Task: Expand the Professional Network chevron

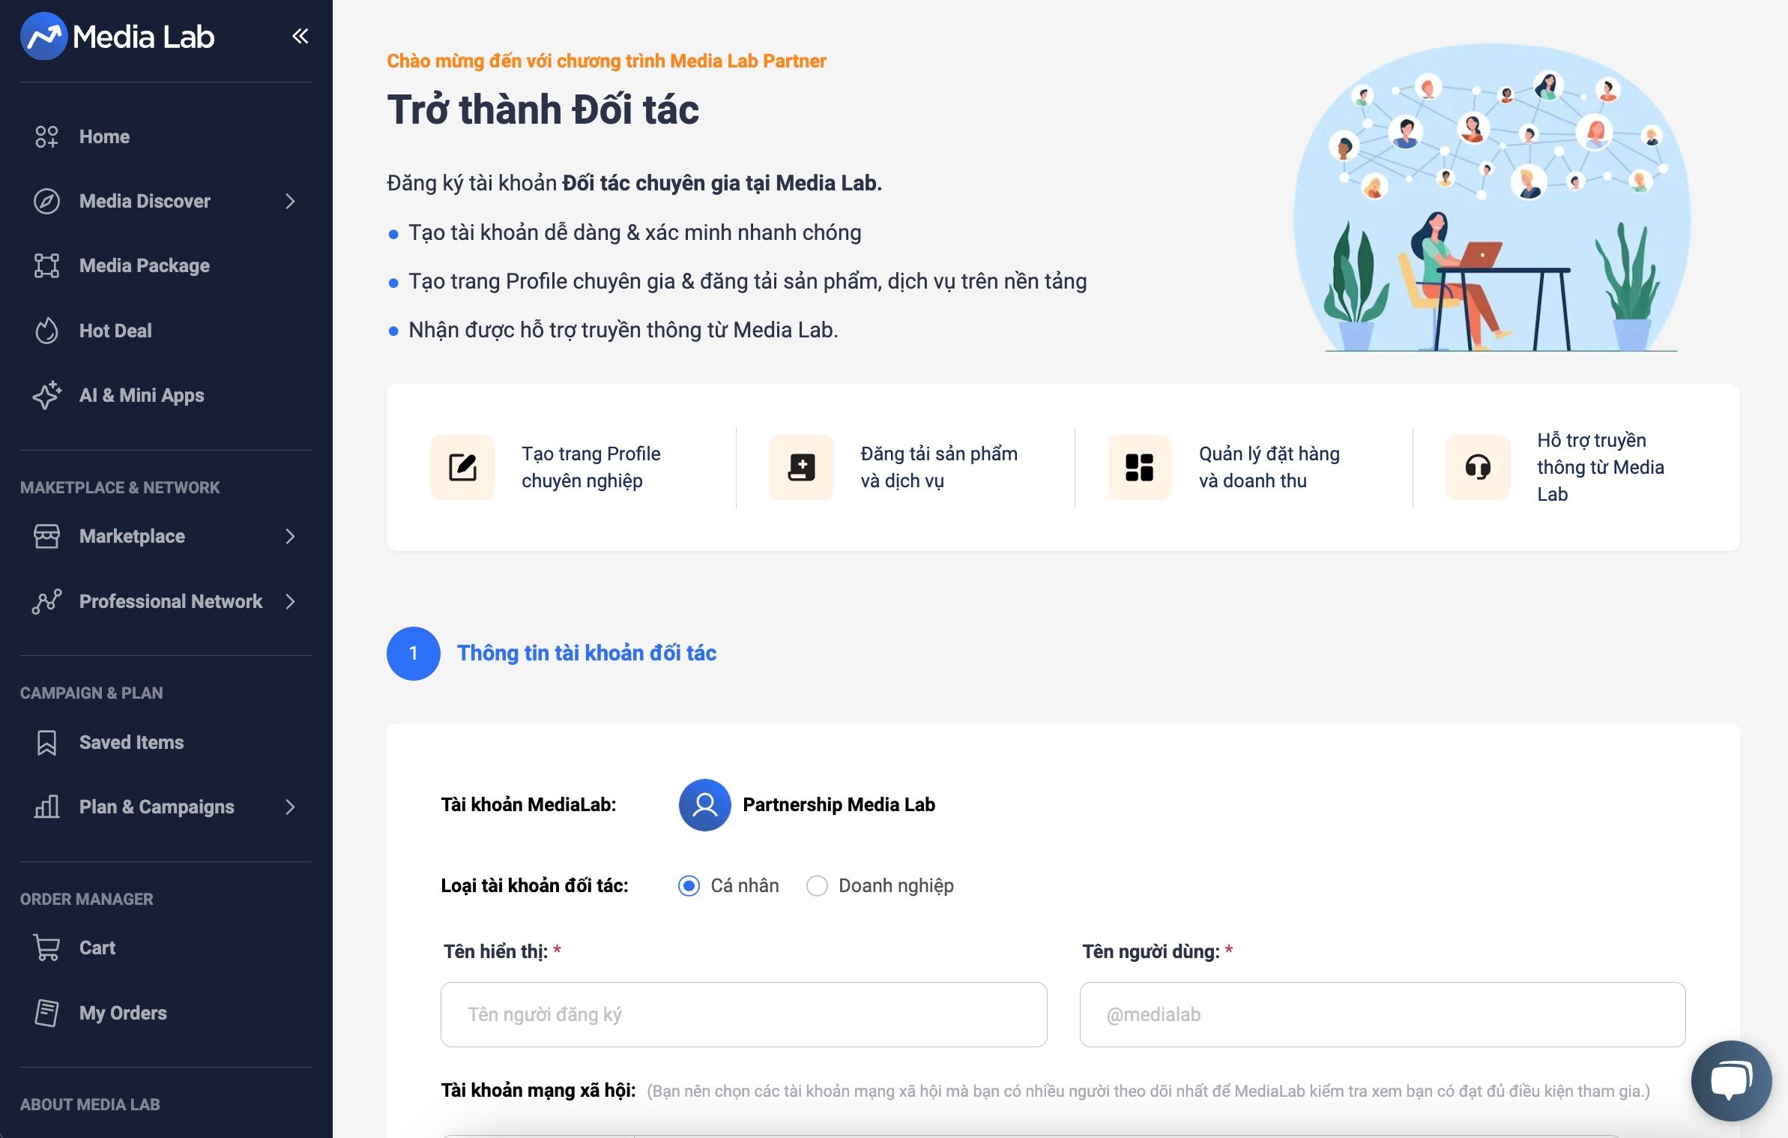Action: (x=290, y=601)
